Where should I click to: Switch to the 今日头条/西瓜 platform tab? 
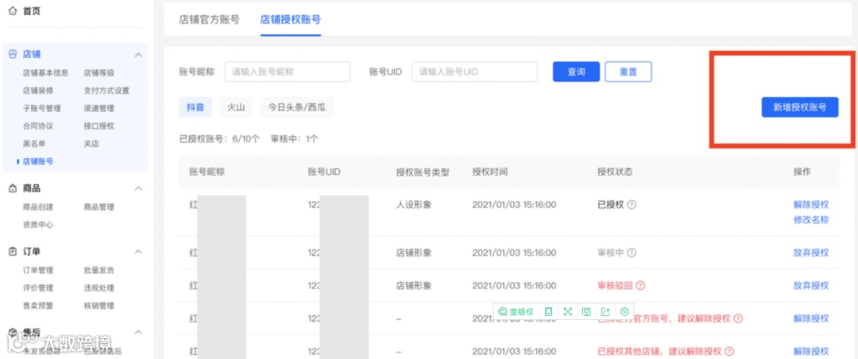[296, 107]
